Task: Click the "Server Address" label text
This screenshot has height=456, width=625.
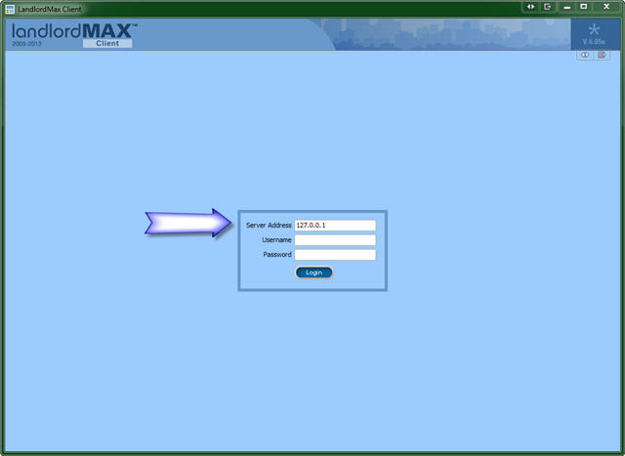Action: point(269,226)
